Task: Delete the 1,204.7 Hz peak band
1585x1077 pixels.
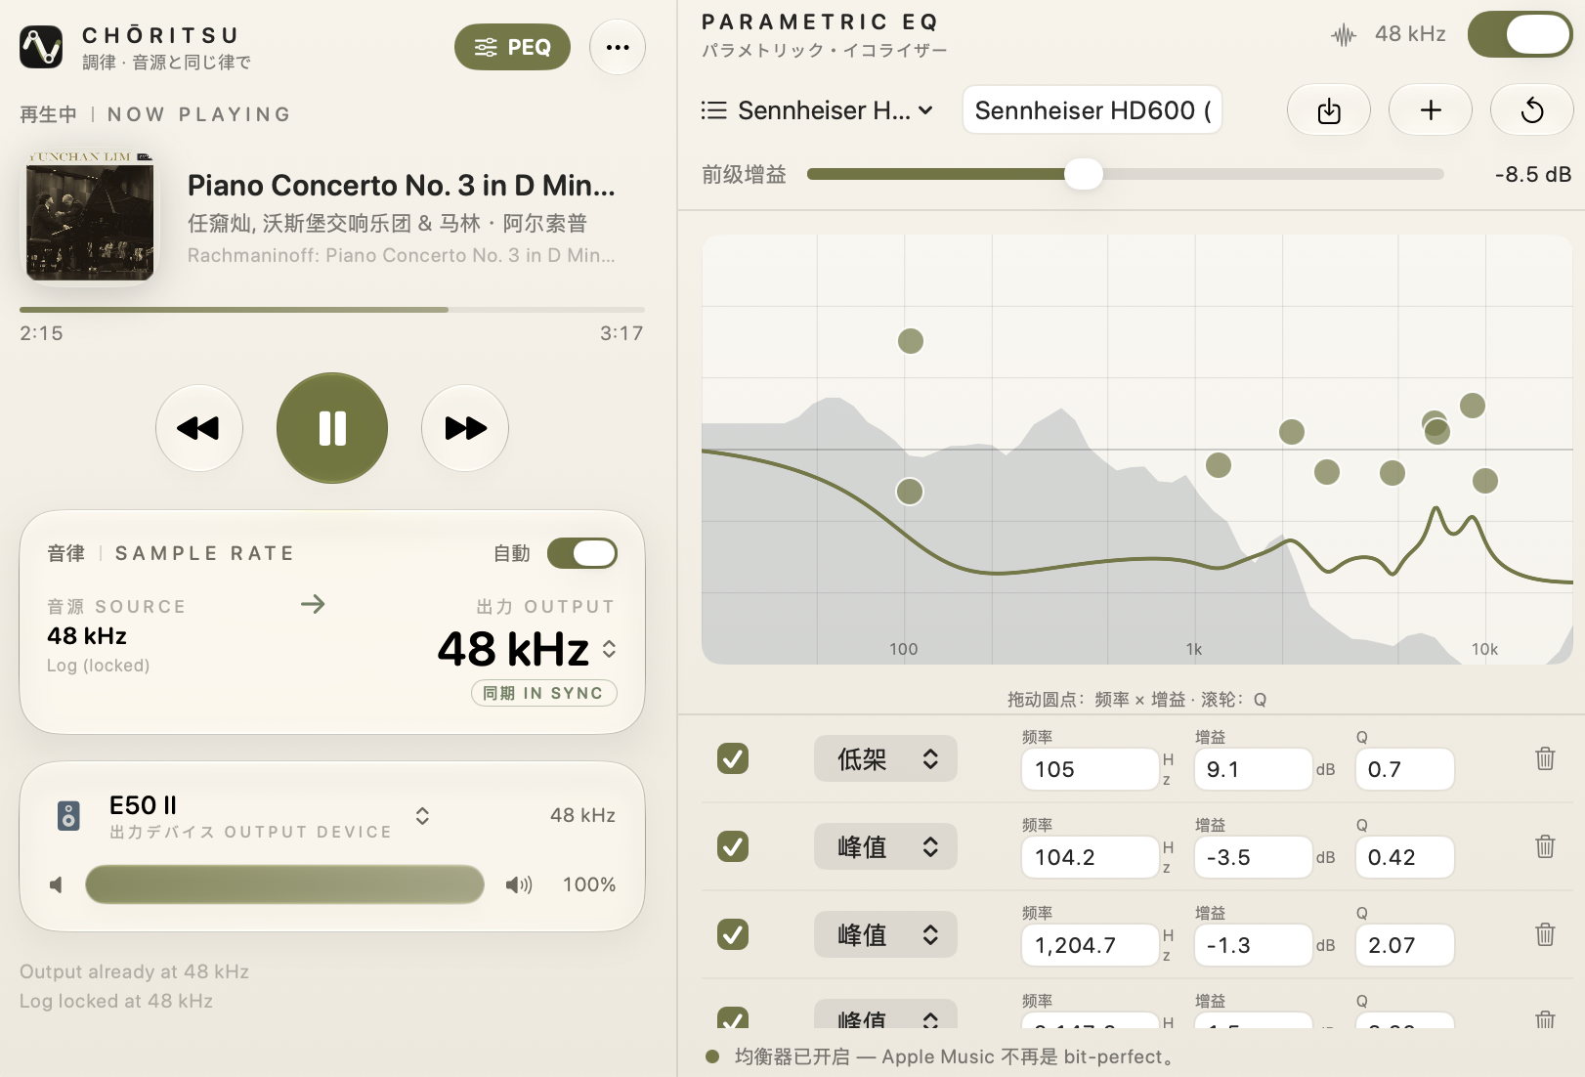Action: click(x=1545, y=934)
